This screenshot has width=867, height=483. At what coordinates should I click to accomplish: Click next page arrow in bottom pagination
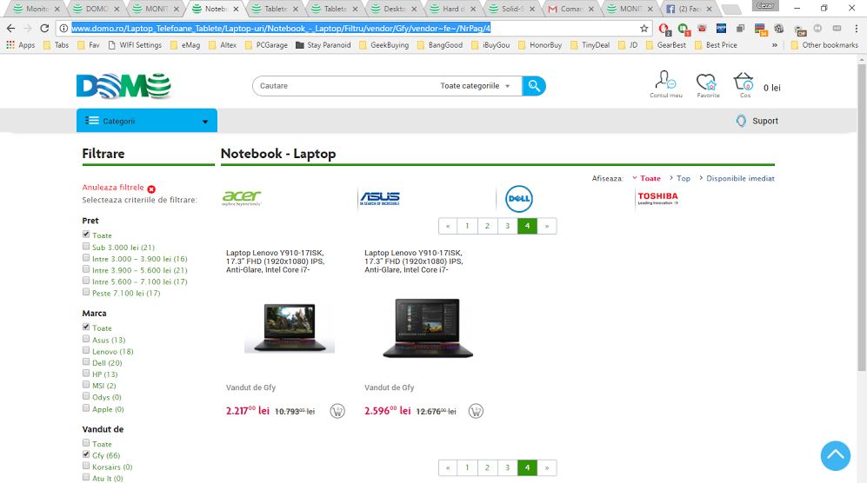547,467
